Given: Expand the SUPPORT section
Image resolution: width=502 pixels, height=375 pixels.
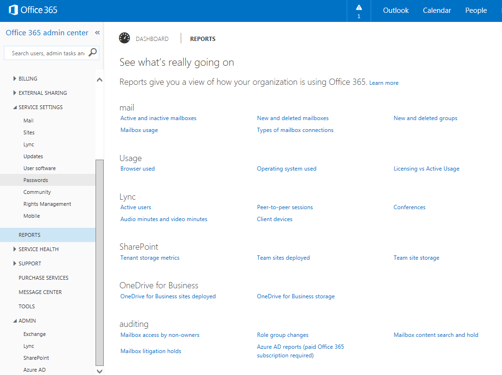Looking at the screenshot, I should point(14,263).
